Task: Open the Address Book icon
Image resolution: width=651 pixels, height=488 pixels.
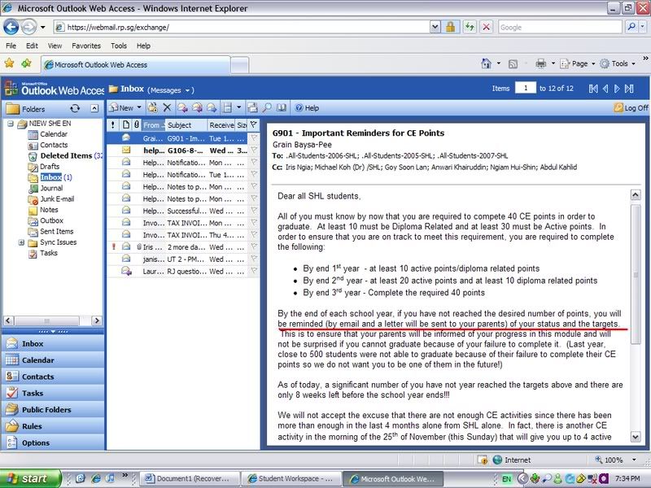Action: coord(281,107)
